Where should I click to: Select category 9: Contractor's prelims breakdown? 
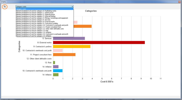click(x=44, y=23)
